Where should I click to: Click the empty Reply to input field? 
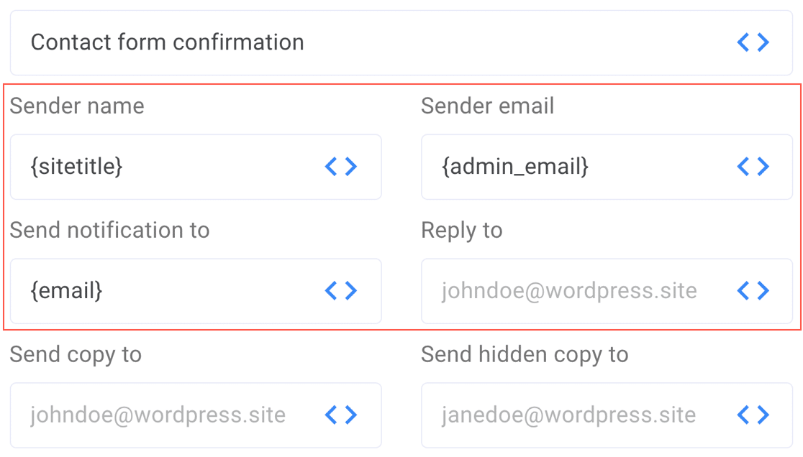607,291
